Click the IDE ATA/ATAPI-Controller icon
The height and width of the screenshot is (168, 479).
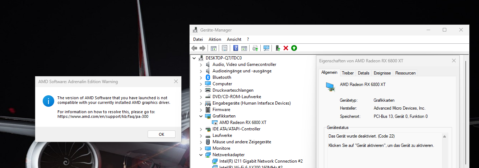(208, 129)
